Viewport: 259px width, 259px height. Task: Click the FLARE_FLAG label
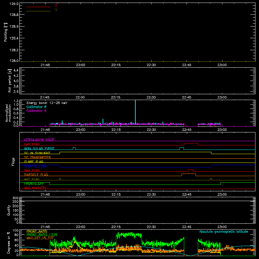tap(34, 162)
